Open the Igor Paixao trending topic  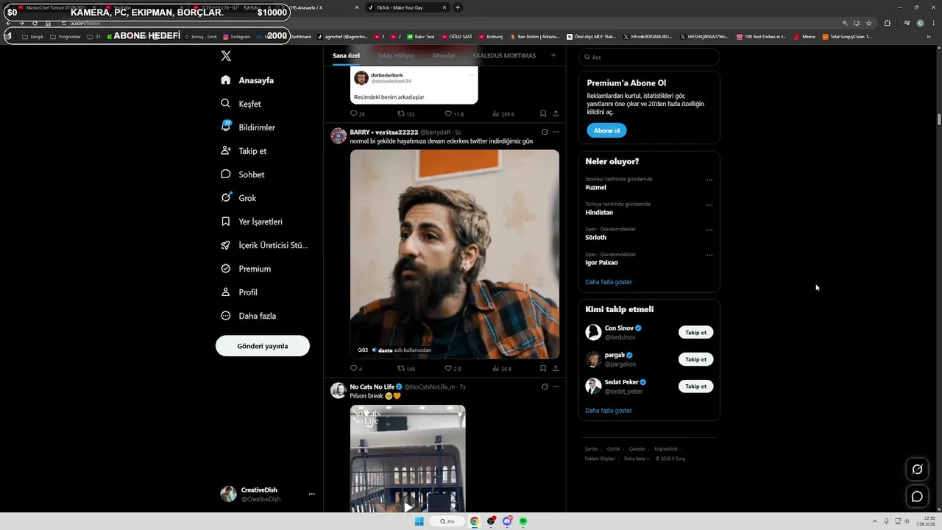(x=602, y=263)
